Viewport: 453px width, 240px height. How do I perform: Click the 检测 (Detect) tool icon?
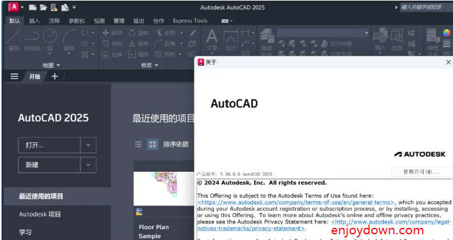pos(397,40)
